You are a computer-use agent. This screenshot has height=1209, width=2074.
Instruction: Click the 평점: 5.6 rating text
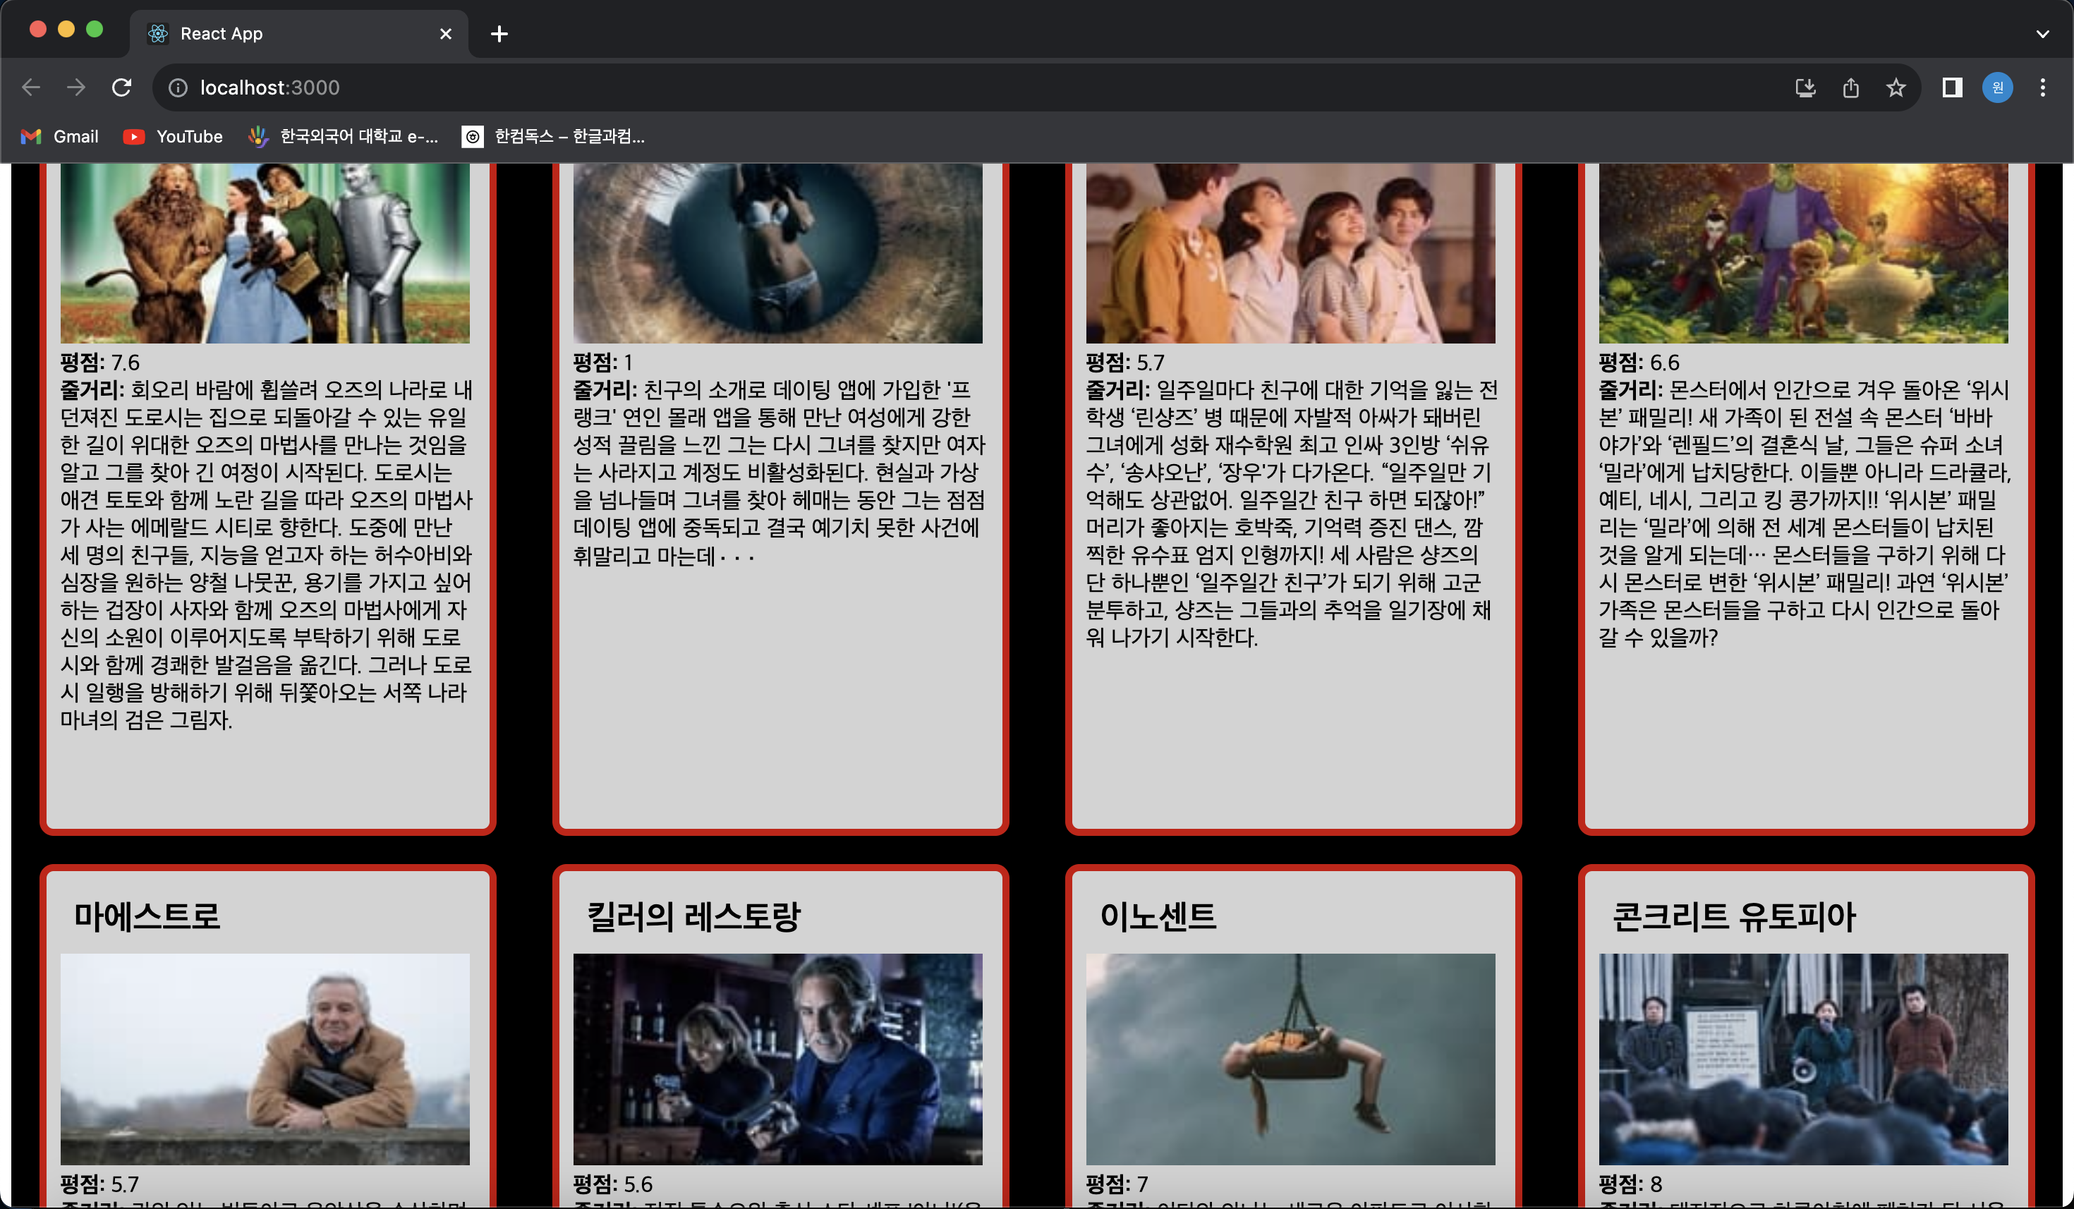click(x=612, y=1184)
